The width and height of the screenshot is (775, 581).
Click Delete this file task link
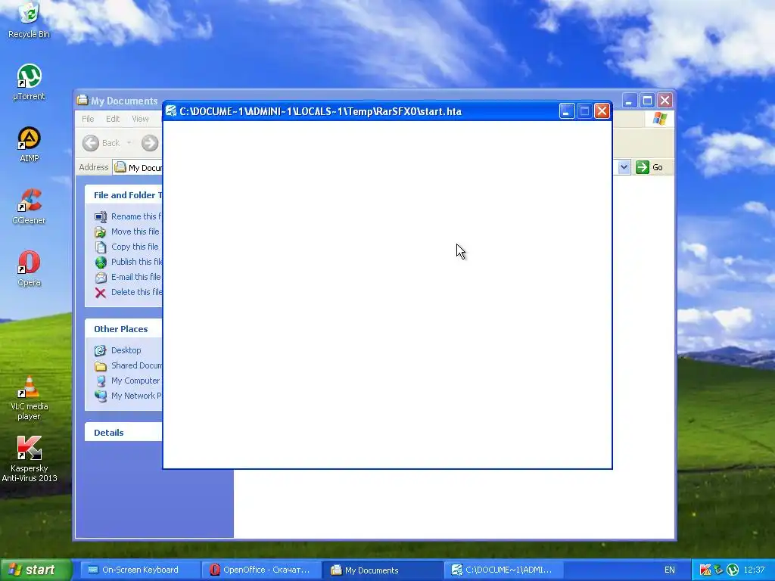click(x=136, y=292)
